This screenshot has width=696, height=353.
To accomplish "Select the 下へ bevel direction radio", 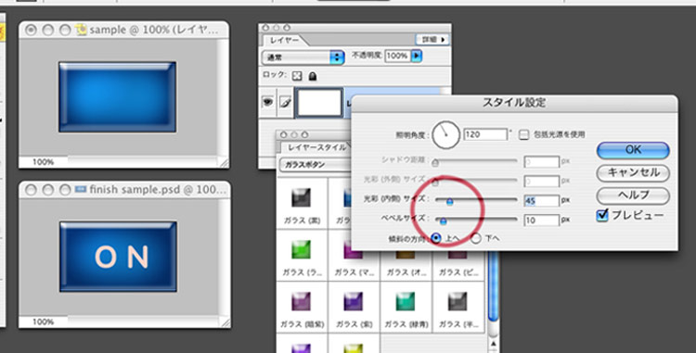I will click(x=476, y=239).
